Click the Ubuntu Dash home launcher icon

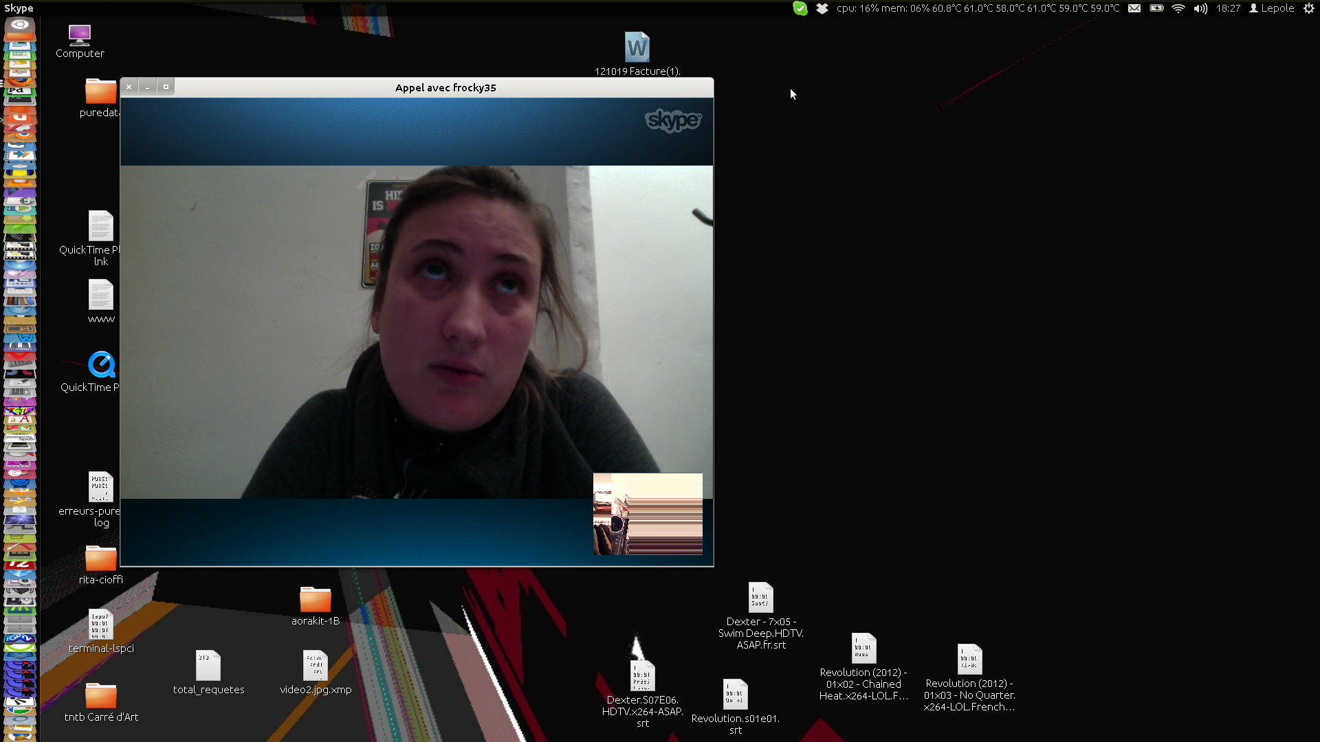[x=20, y=25]
